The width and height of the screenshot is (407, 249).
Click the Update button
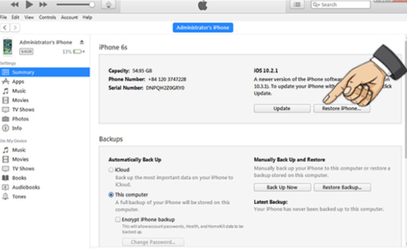click(x=282, y=108)
